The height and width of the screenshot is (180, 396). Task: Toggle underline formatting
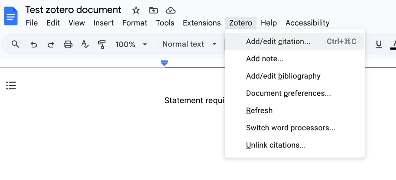[x=379, y=44]
